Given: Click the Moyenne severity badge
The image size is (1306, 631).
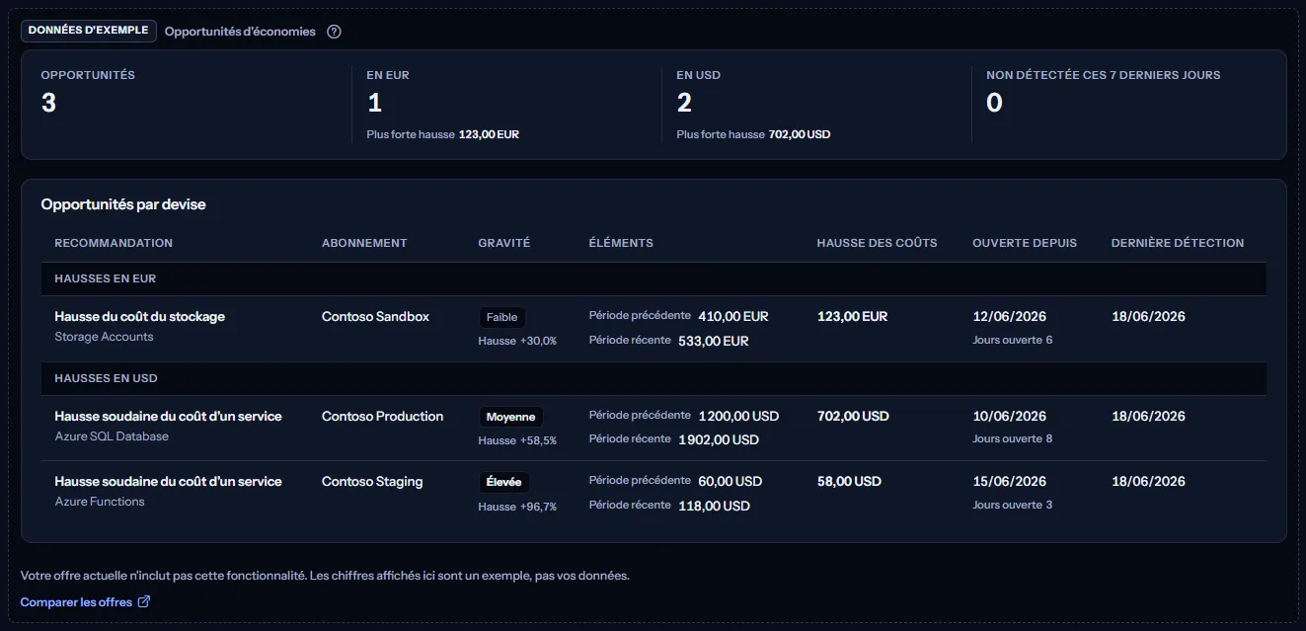Looking at the screenshot, I should tap(511, 418).
